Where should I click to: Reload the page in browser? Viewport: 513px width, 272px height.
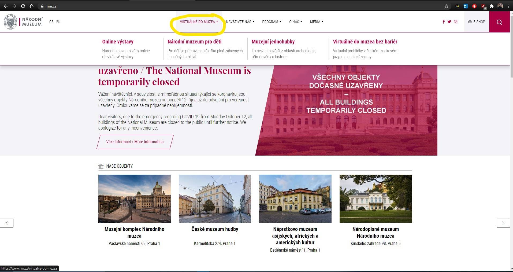tap(23, 6)
